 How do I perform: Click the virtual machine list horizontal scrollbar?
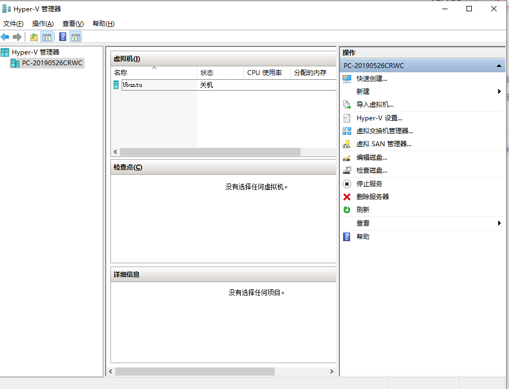coord(210,152)
